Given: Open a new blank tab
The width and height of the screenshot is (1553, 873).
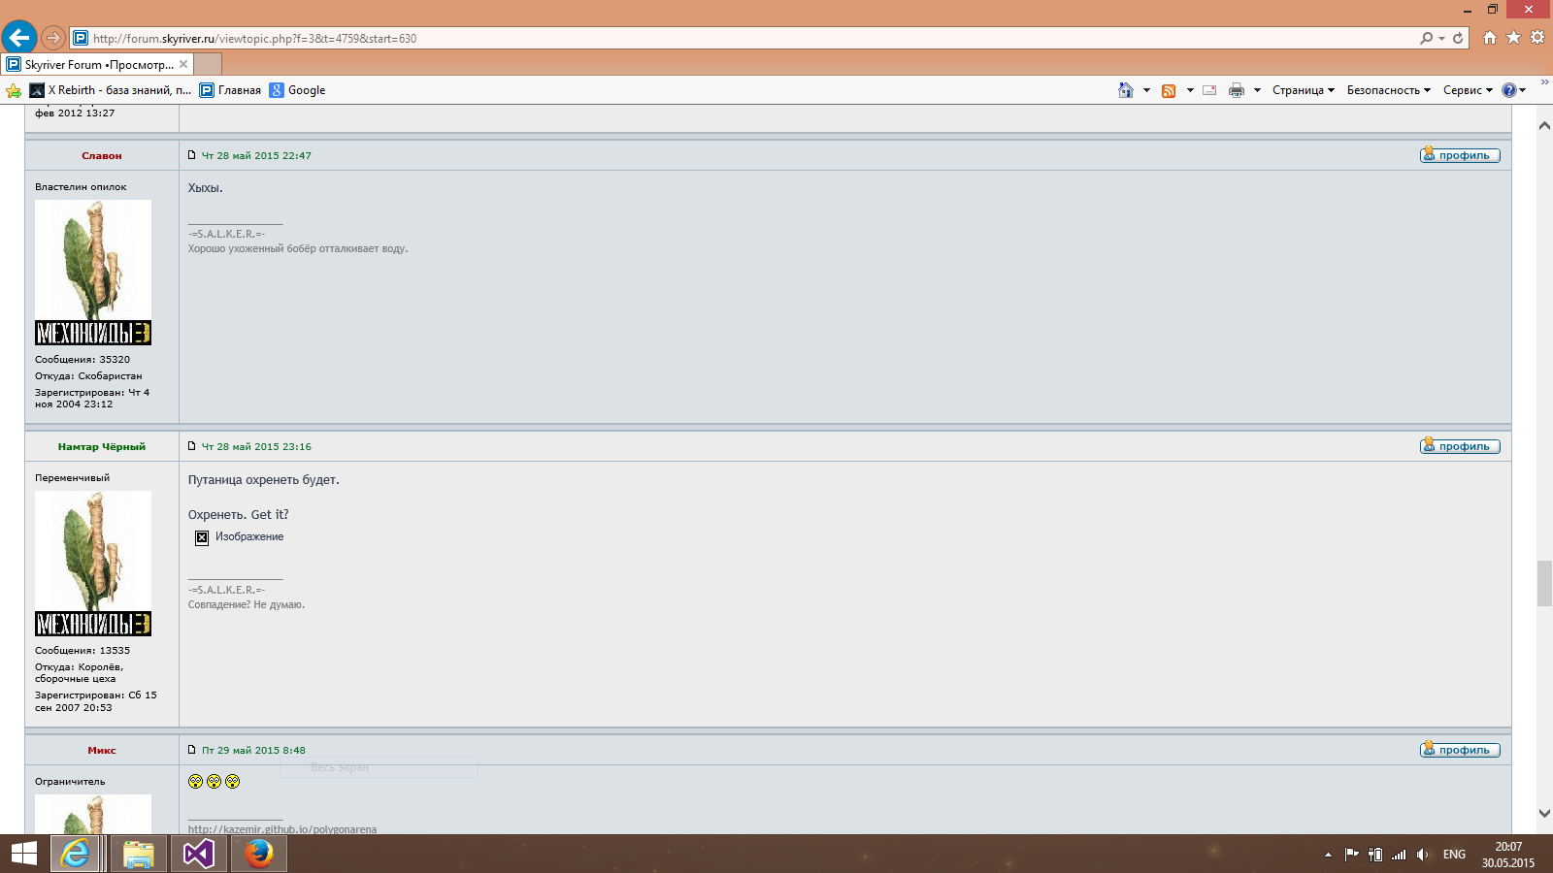Looking at the screenshot, I should (208, 64).
